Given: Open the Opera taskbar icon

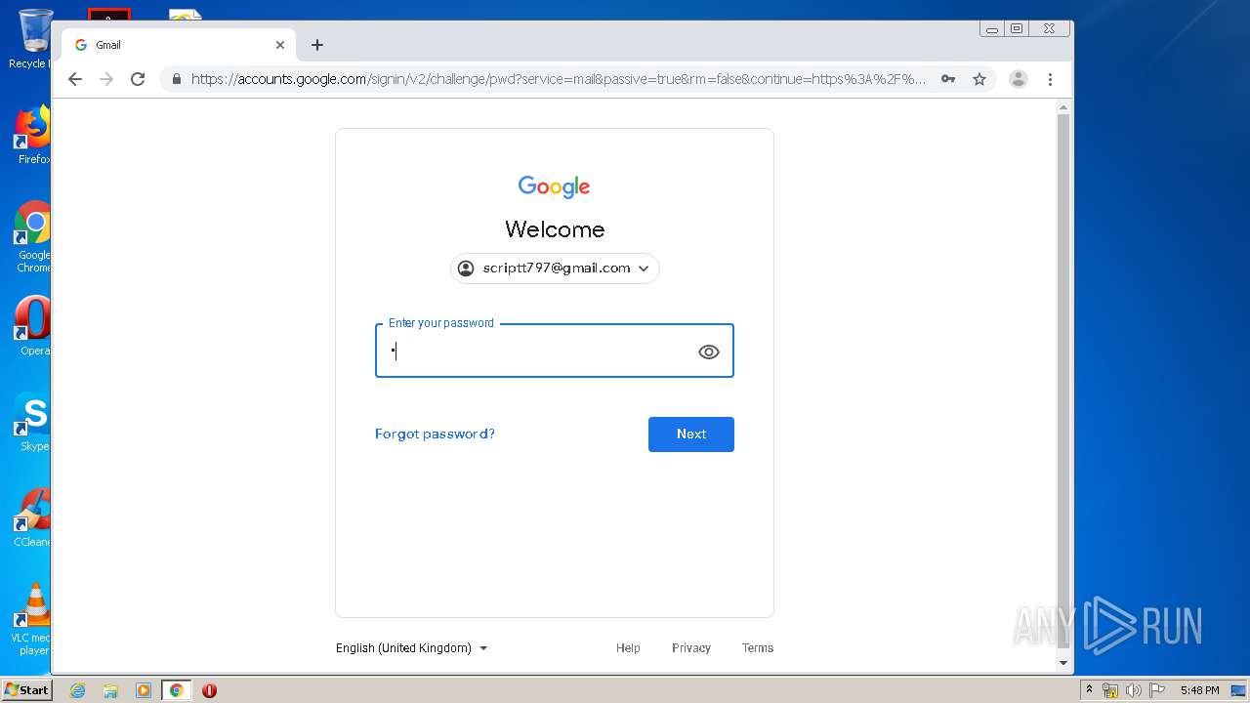Looking at the screenshot, I should tap(209, 690).
